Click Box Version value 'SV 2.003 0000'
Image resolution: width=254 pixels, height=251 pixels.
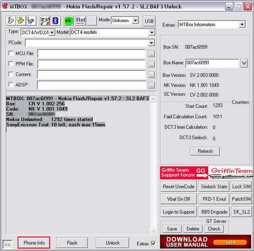[204, 75]
